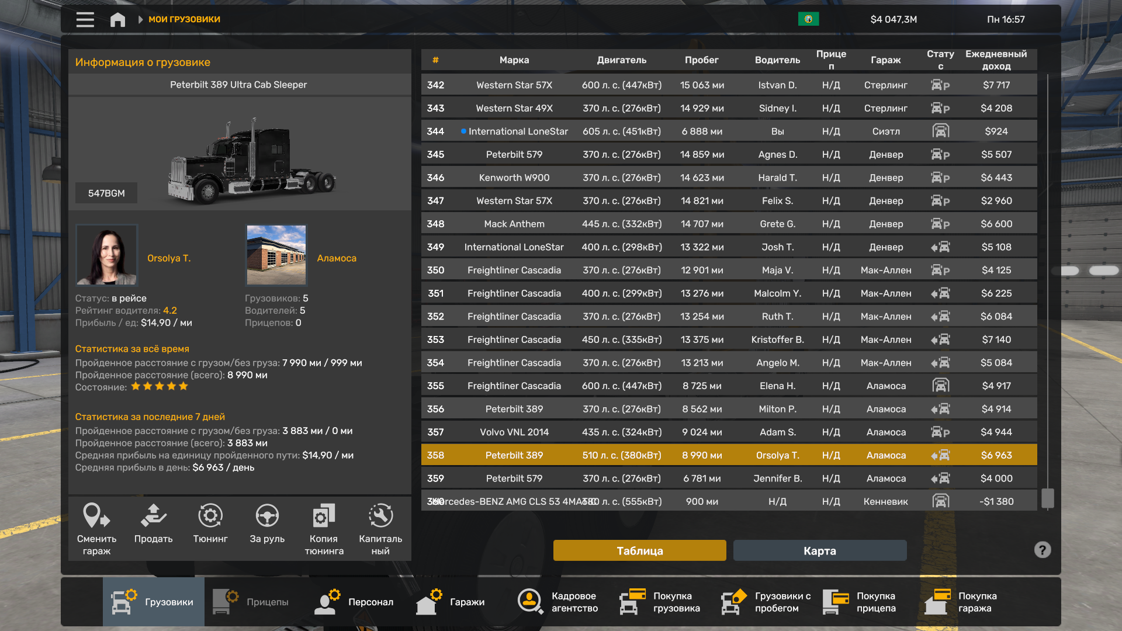Click the Copy tuning icon
This screenshot has width=1122, height=631.
click(324, 516)
